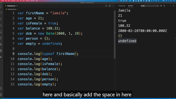The image size is (176, 99).
Task: Click the editor vertical scrollbar
Action: pos(115,34)
